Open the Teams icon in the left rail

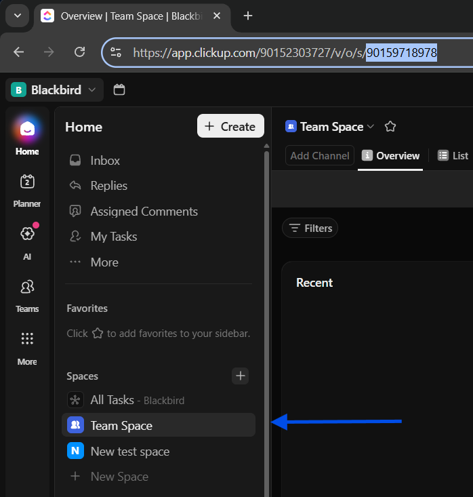click(27, 287)
